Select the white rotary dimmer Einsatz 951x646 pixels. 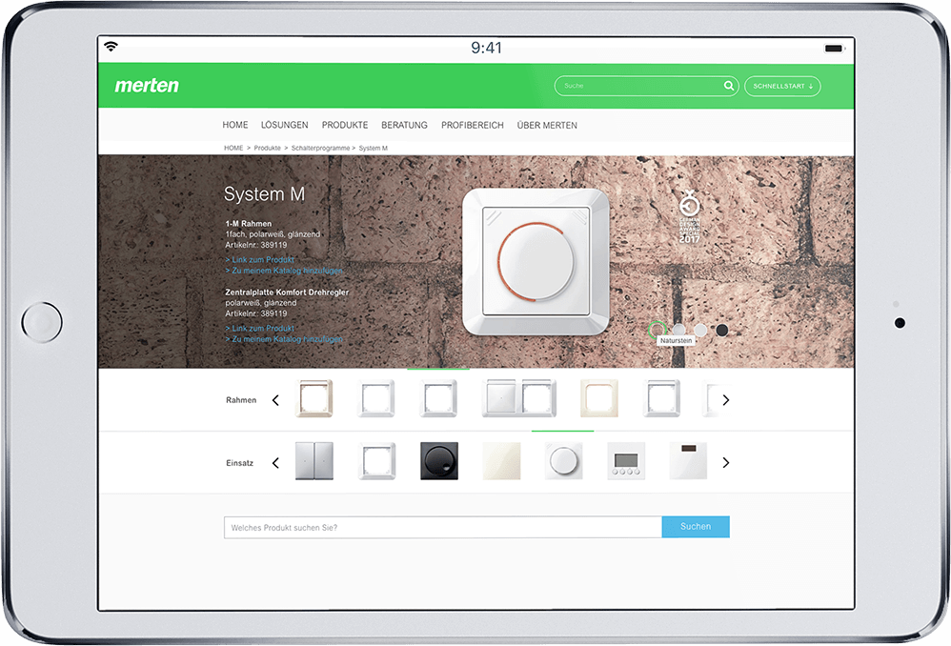tap(563, 461)
